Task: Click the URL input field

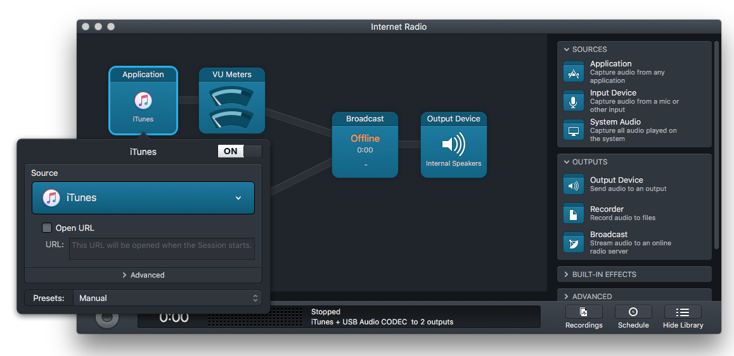Action: pos(162,249)
